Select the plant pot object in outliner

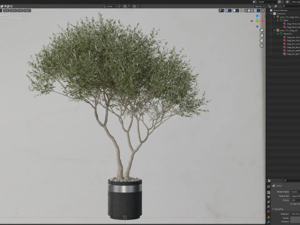(x=289, y=31)
